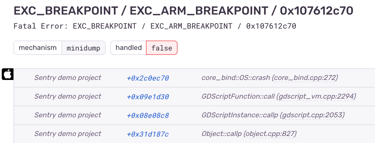Open address +0x2c0ec70 link
The height and width of the screenshot is (143, 375).
tap(148, 78)
